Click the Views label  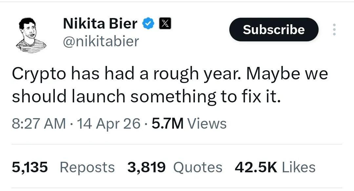(207, 124)
